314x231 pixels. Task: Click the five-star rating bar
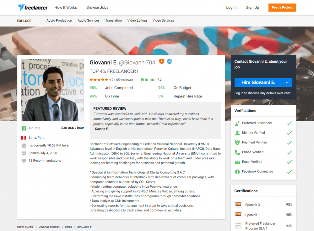(99, 80)
